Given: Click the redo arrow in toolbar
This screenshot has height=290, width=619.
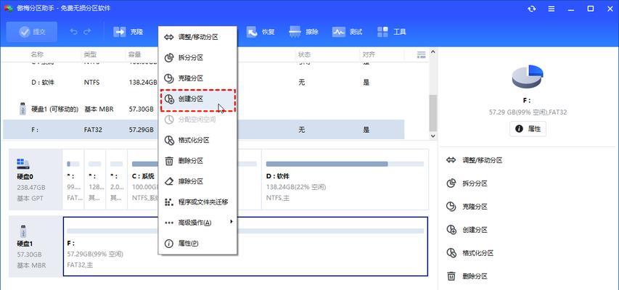Looking at the screenshot, I should pyautogui.click(x=87, y=32).
